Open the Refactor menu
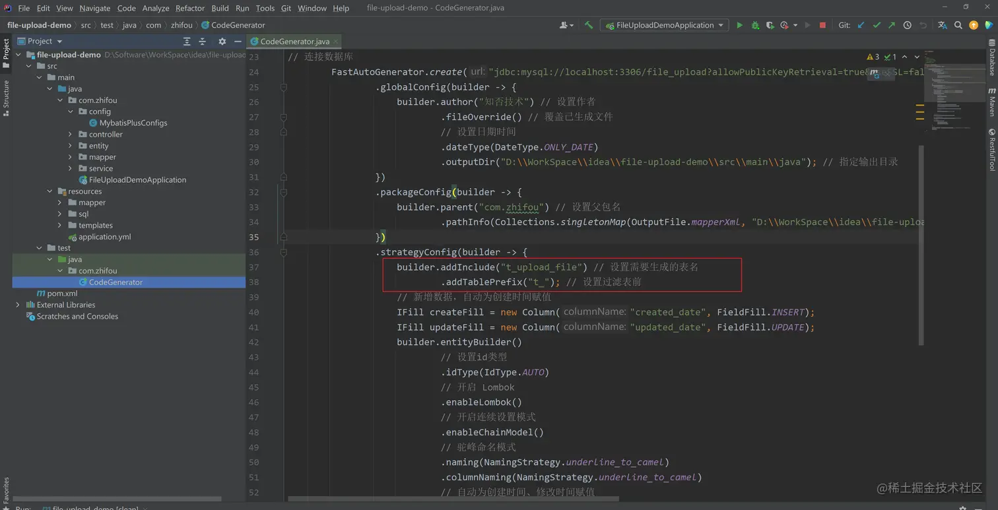This screenshot has width=998, height=510. pyautogui.click(x=190, y=8)
